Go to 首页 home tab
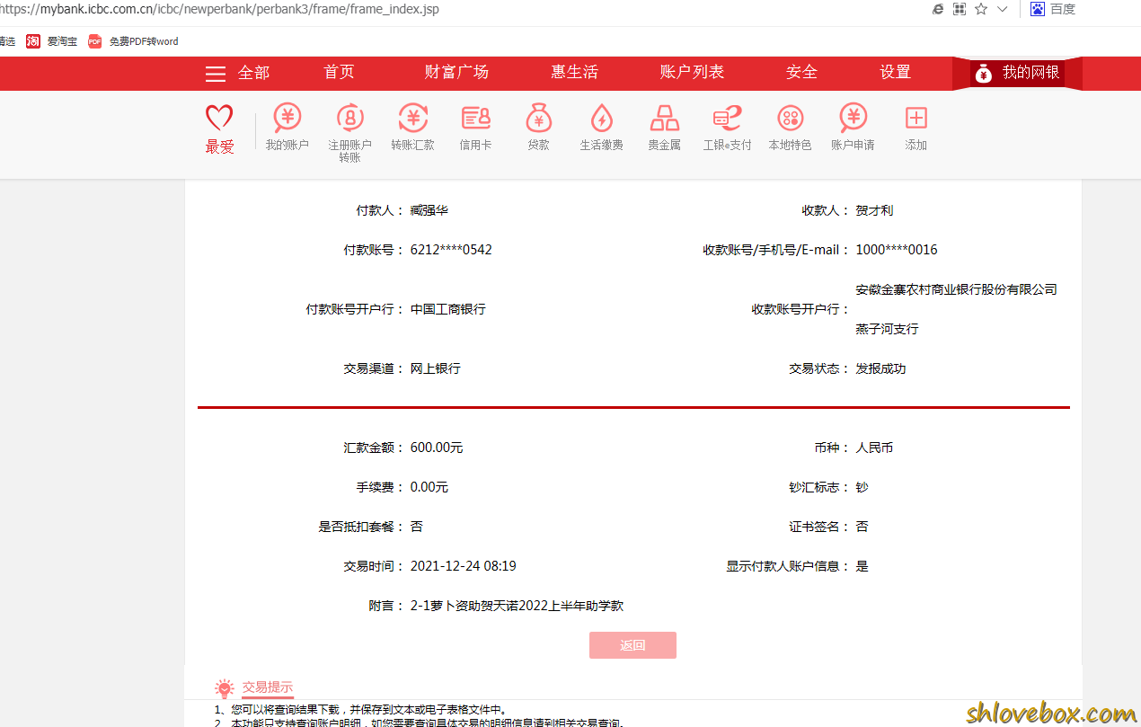The height and width of the screenshot is (727, 1141). [340, 73]
